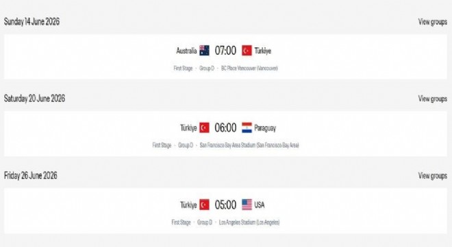452x247 pixels.
Task: Select the 07:00 kickoff time
Action: 225,51
